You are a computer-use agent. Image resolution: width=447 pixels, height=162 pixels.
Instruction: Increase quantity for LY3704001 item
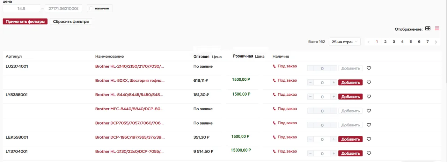[x=334, y=154]
